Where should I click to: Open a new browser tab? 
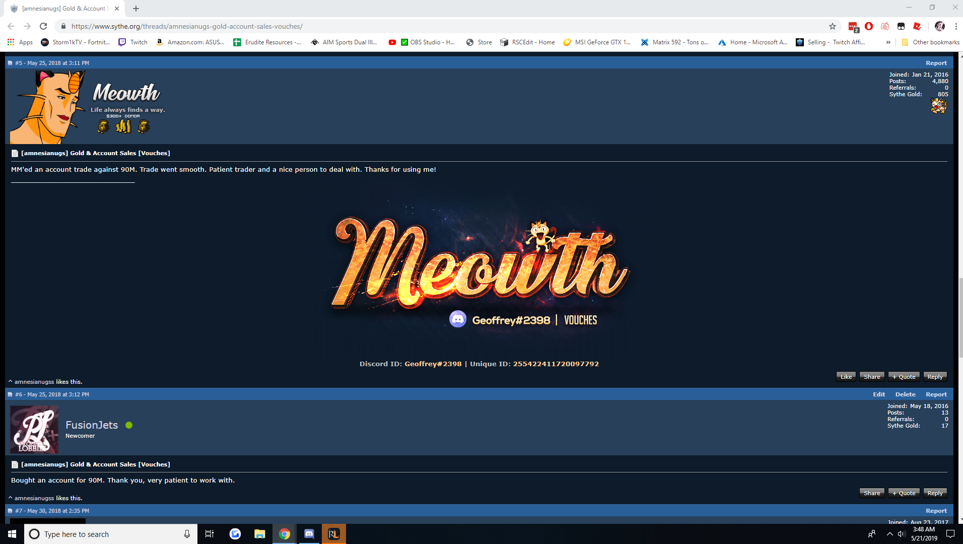pyautogui.click(x=136, y=9)
